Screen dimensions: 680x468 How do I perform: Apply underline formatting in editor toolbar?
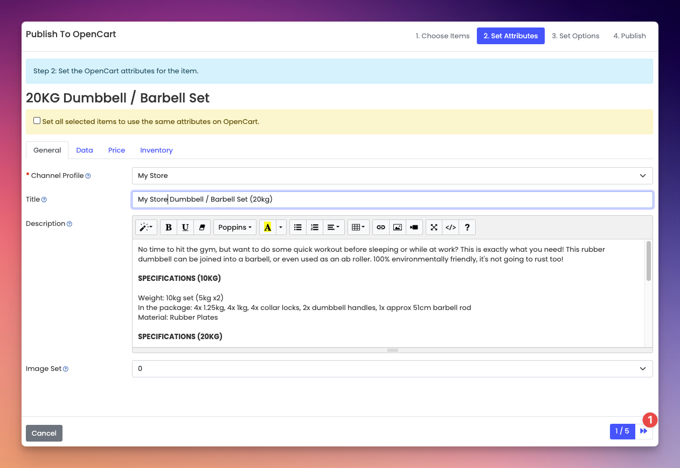(185, 228)
